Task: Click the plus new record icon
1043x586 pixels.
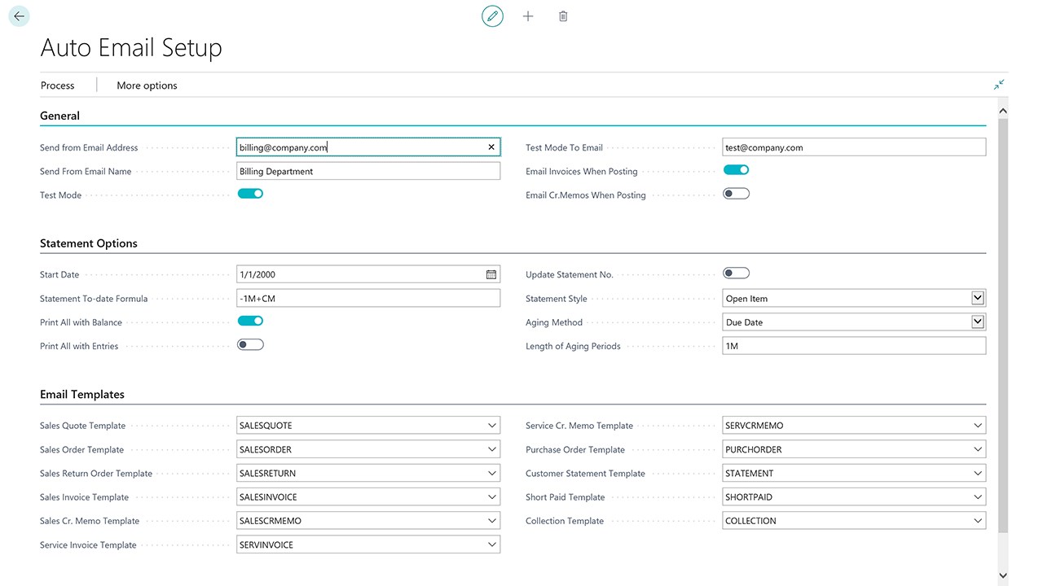Action: pyautogui.click(x=528, y=16)
